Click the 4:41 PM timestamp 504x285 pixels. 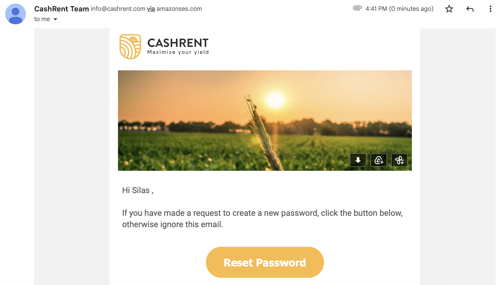click(x=399, y=9)
